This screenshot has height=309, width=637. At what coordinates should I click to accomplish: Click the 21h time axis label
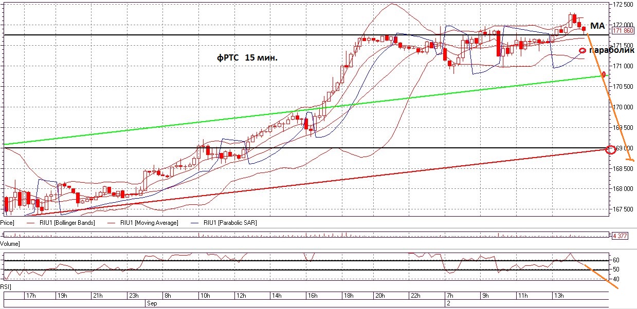[98, 296]
